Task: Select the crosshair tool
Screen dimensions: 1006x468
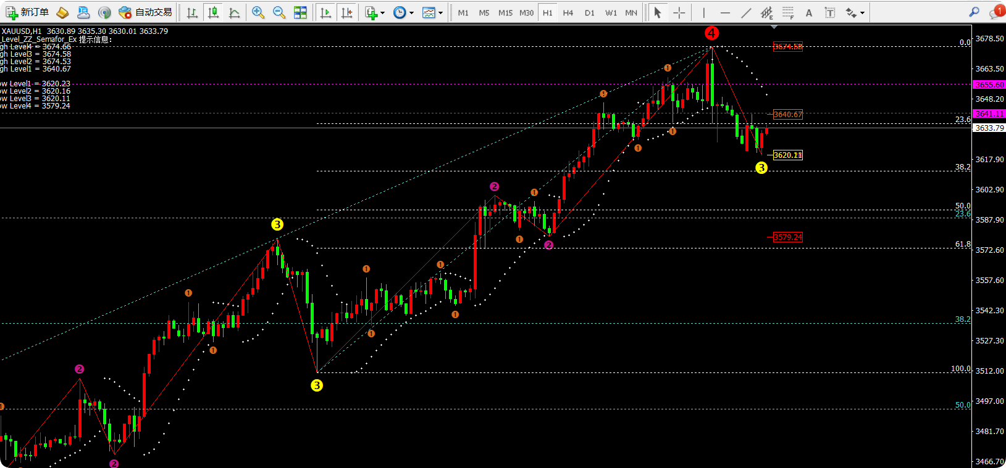Action: pyautogui.click(x=679, y=12)
